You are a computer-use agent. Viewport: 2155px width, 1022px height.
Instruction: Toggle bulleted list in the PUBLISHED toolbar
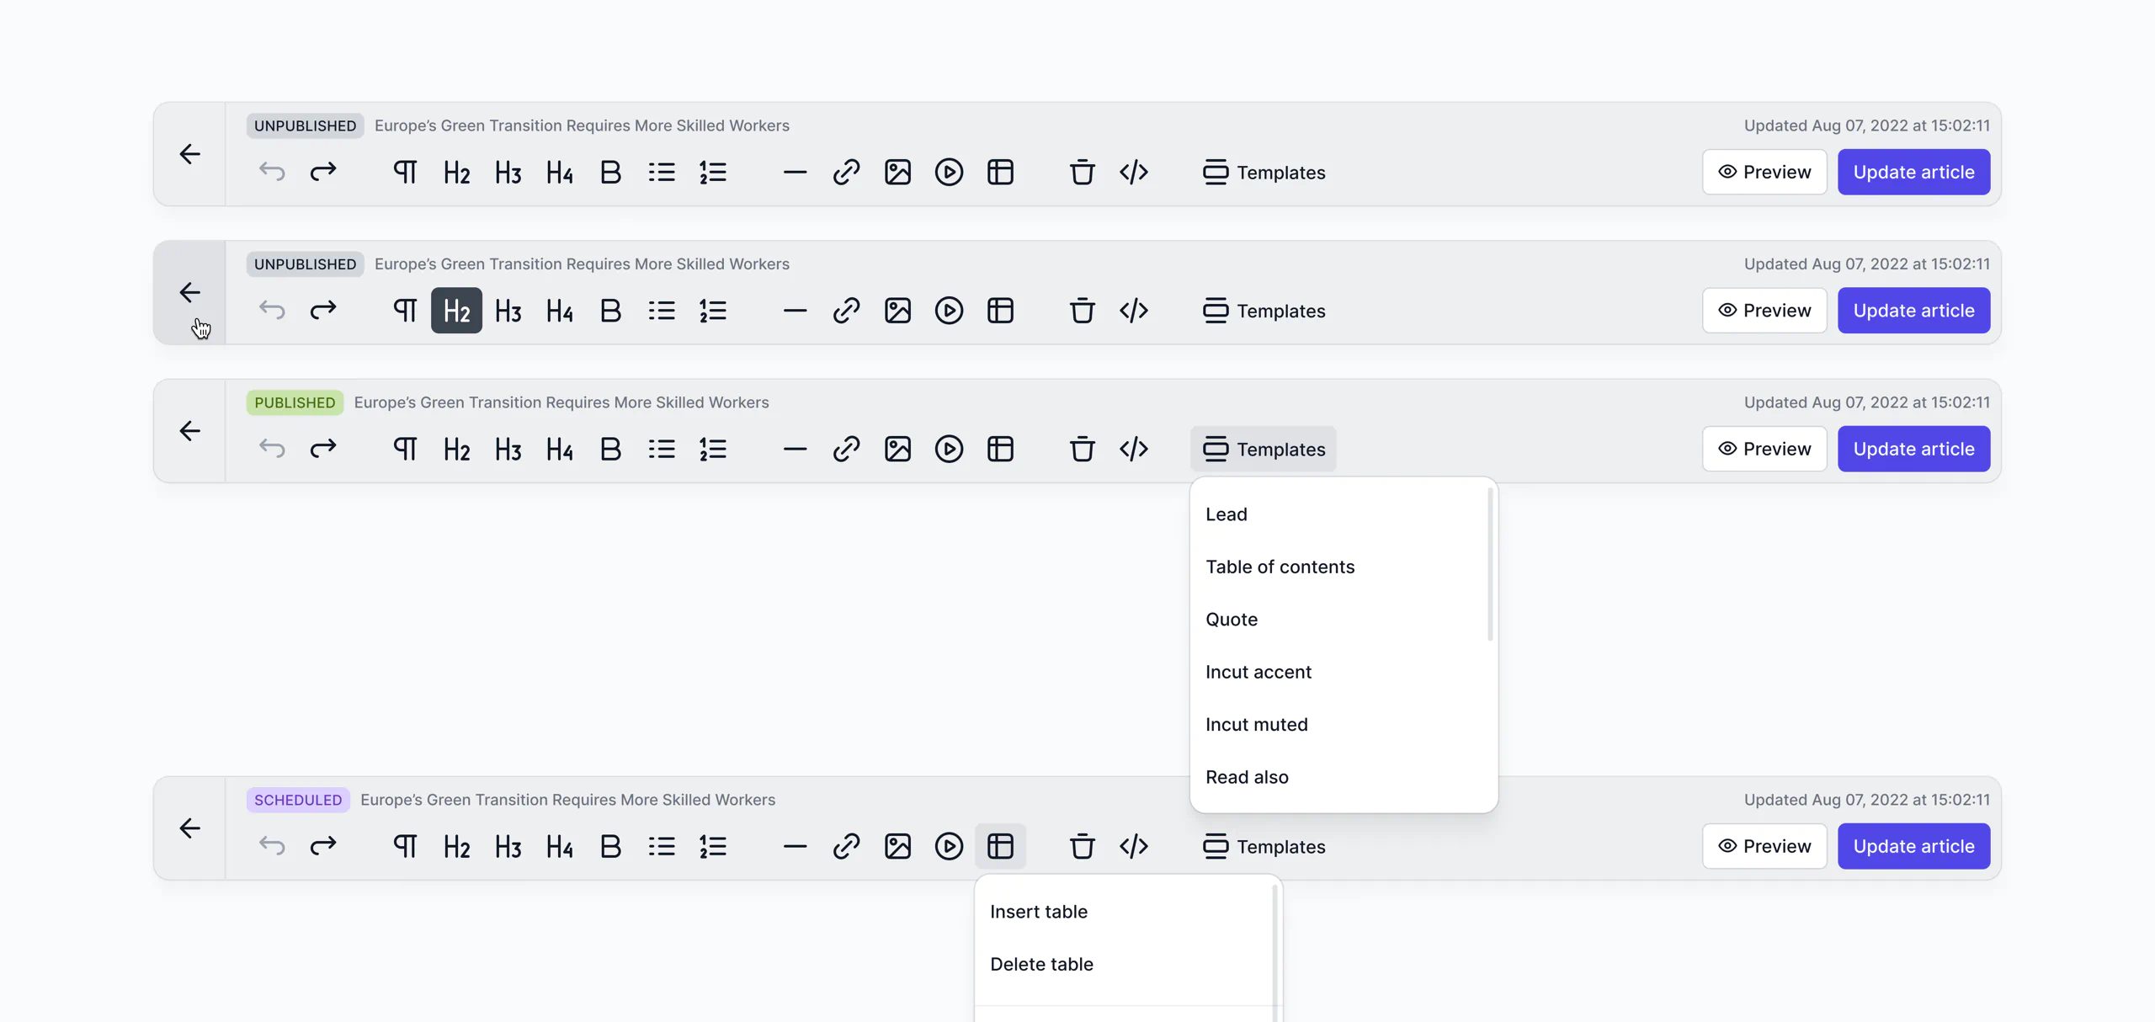662,450
